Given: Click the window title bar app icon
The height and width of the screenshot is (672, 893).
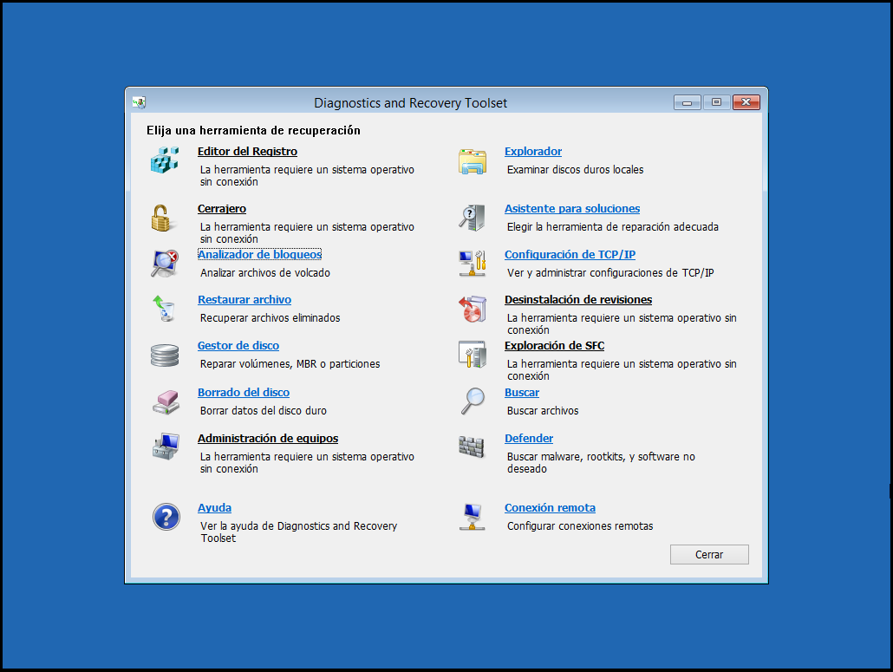Looking at the screenshot, I should coord(139,102).
